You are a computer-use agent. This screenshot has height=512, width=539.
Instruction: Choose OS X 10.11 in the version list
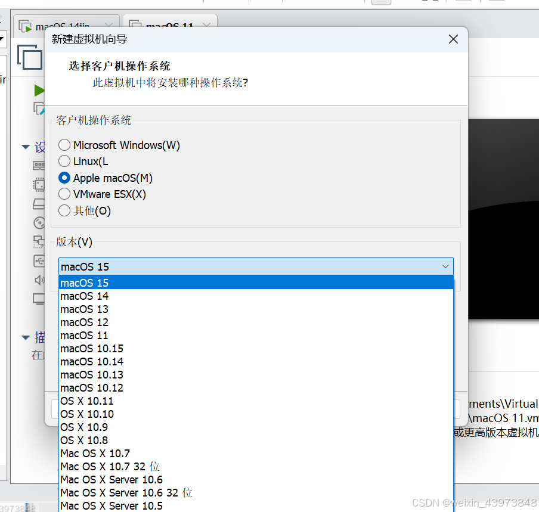(256, 401)
